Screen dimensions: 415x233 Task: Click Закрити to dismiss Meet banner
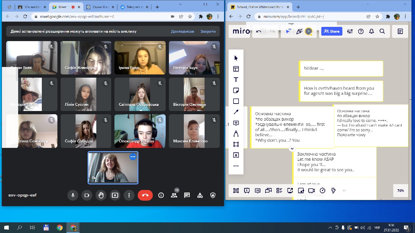(208, 31)
